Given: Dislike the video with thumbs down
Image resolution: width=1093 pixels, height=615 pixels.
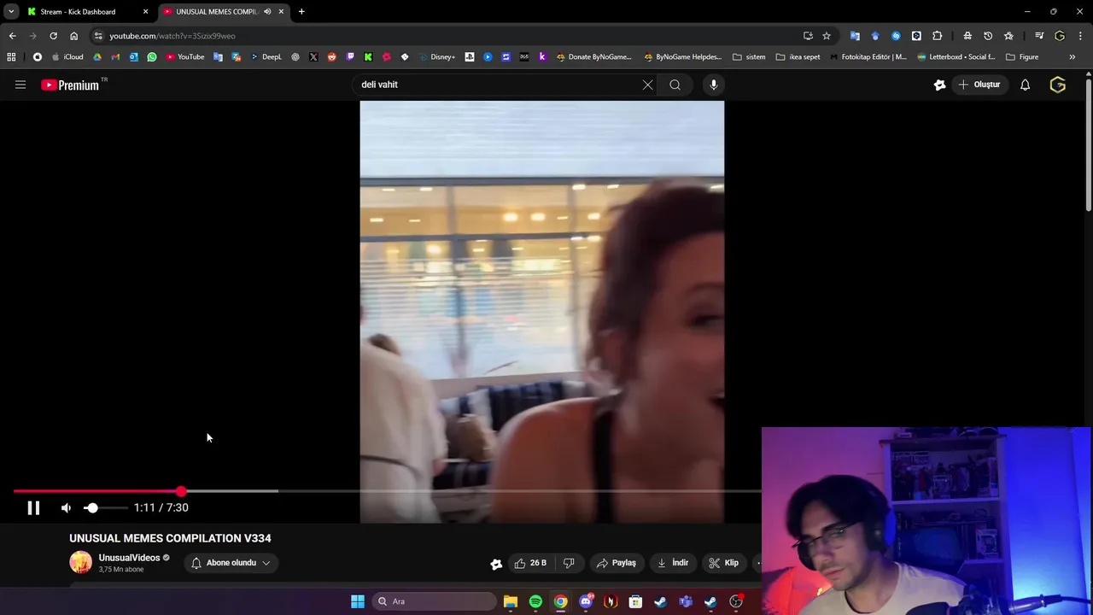Looking at the screenshot, I should pos(569,563).
